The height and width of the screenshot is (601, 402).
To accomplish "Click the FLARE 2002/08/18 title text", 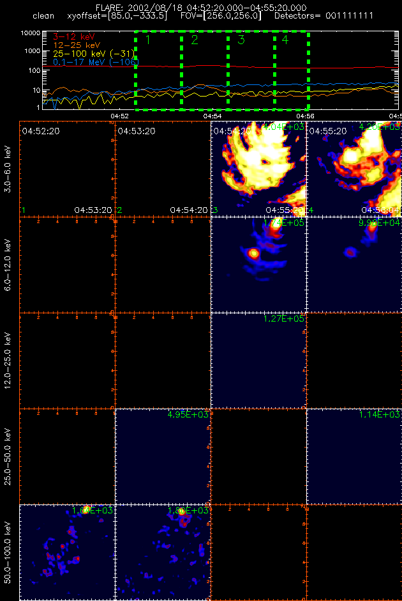I will click(201, 8).
